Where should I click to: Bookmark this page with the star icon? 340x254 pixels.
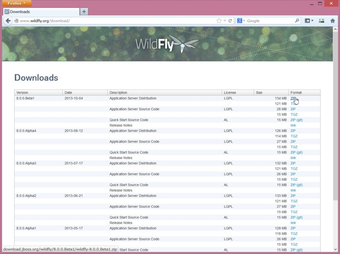[219, 21]
